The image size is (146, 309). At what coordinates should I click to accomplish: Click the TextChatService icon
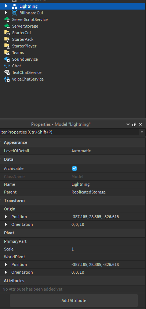pyautogui.click(x=7, y=72)
